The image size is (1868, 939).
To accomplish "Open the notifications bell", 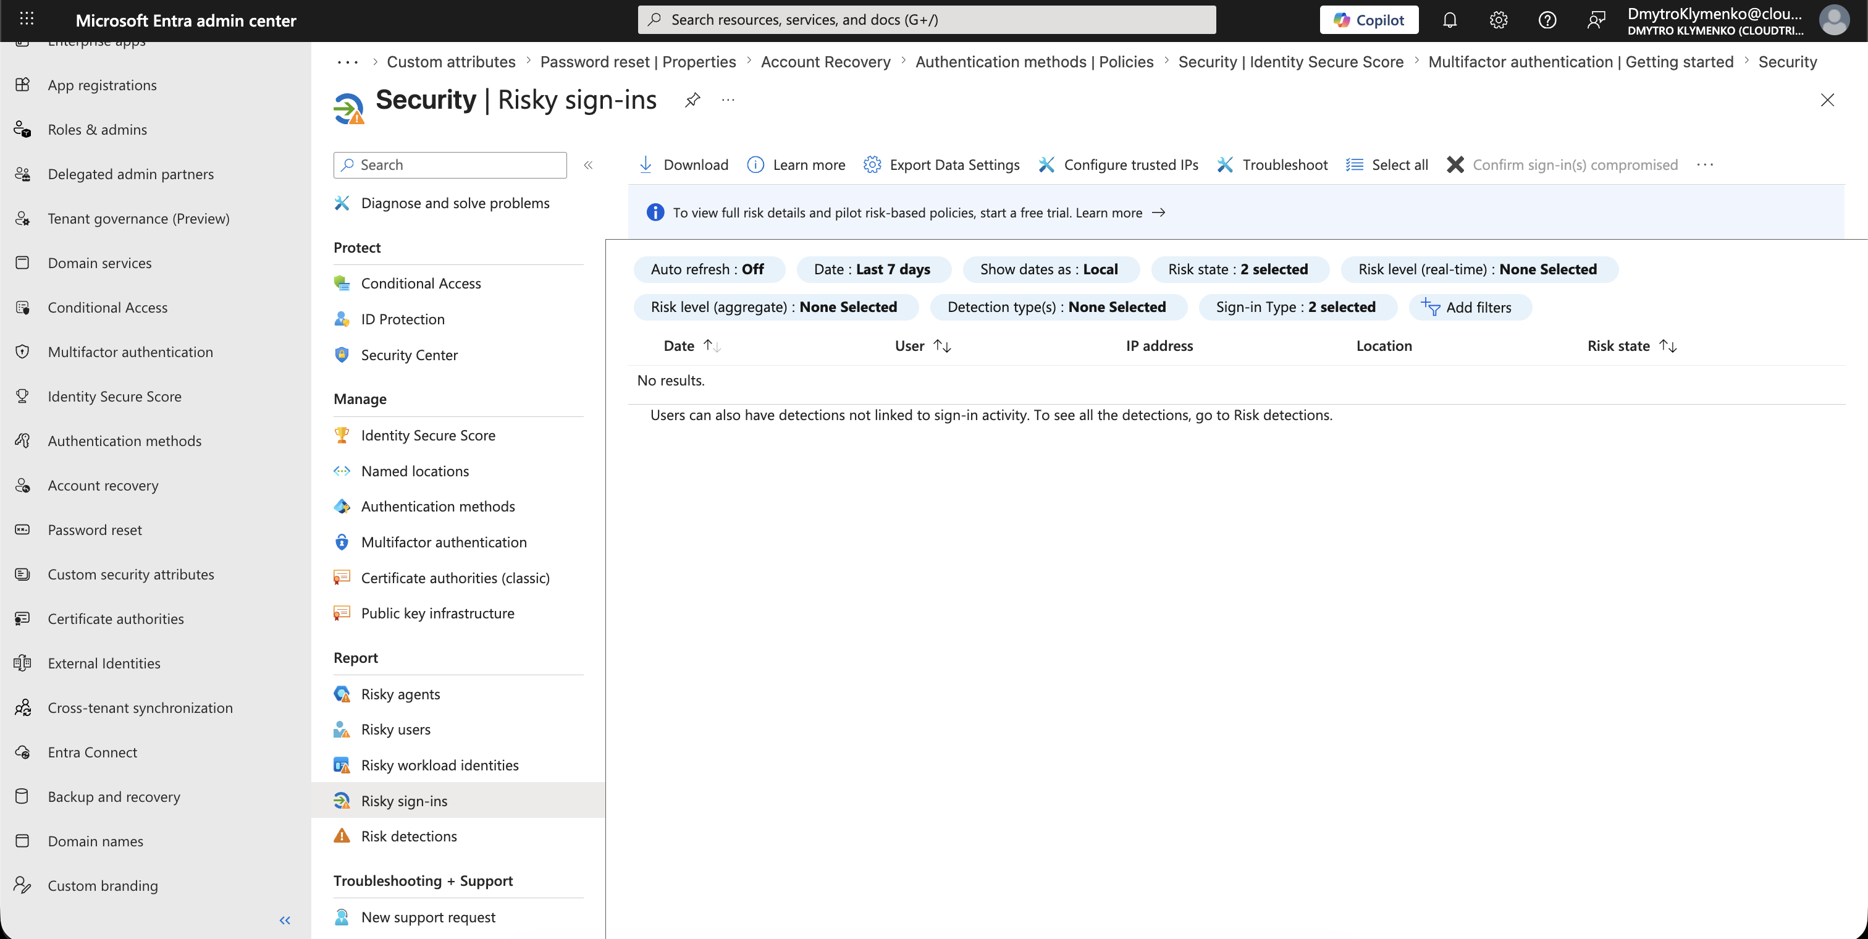I will pos(1449,20).
